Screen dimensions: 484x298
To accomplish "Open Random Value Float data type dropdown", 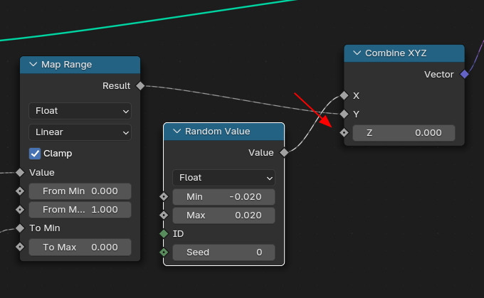I will 223,178.
